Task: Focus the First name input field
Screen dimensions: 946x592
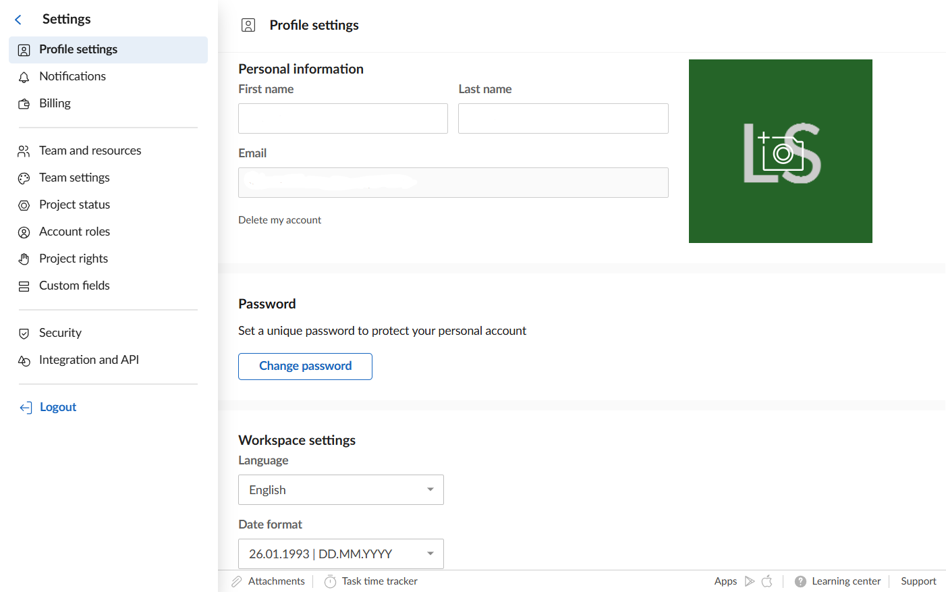Action: [x=343, y=118]
